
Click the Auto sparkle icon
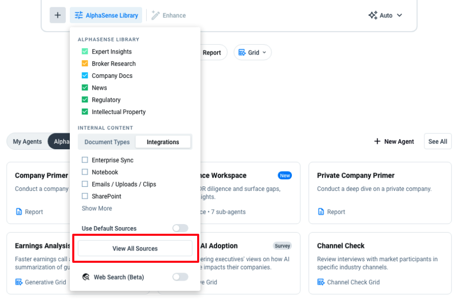(373, 15)
